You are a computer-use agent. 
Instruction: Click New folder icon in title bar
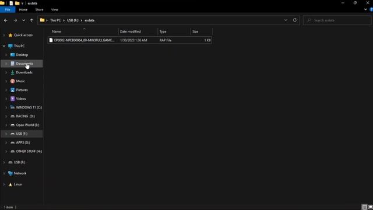(x=17, y=3)
